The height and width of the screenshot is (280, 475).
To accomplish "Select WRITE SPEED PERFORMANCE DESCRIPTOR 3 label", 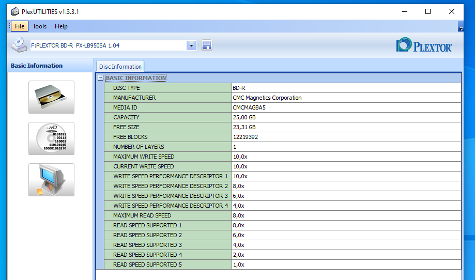I will [x=171, y=196].
